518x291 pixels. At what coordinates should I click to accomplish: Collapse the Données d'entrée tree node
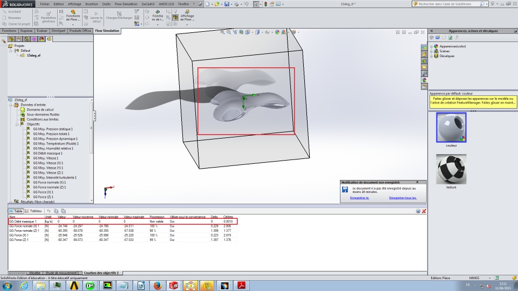pos(11,105)
